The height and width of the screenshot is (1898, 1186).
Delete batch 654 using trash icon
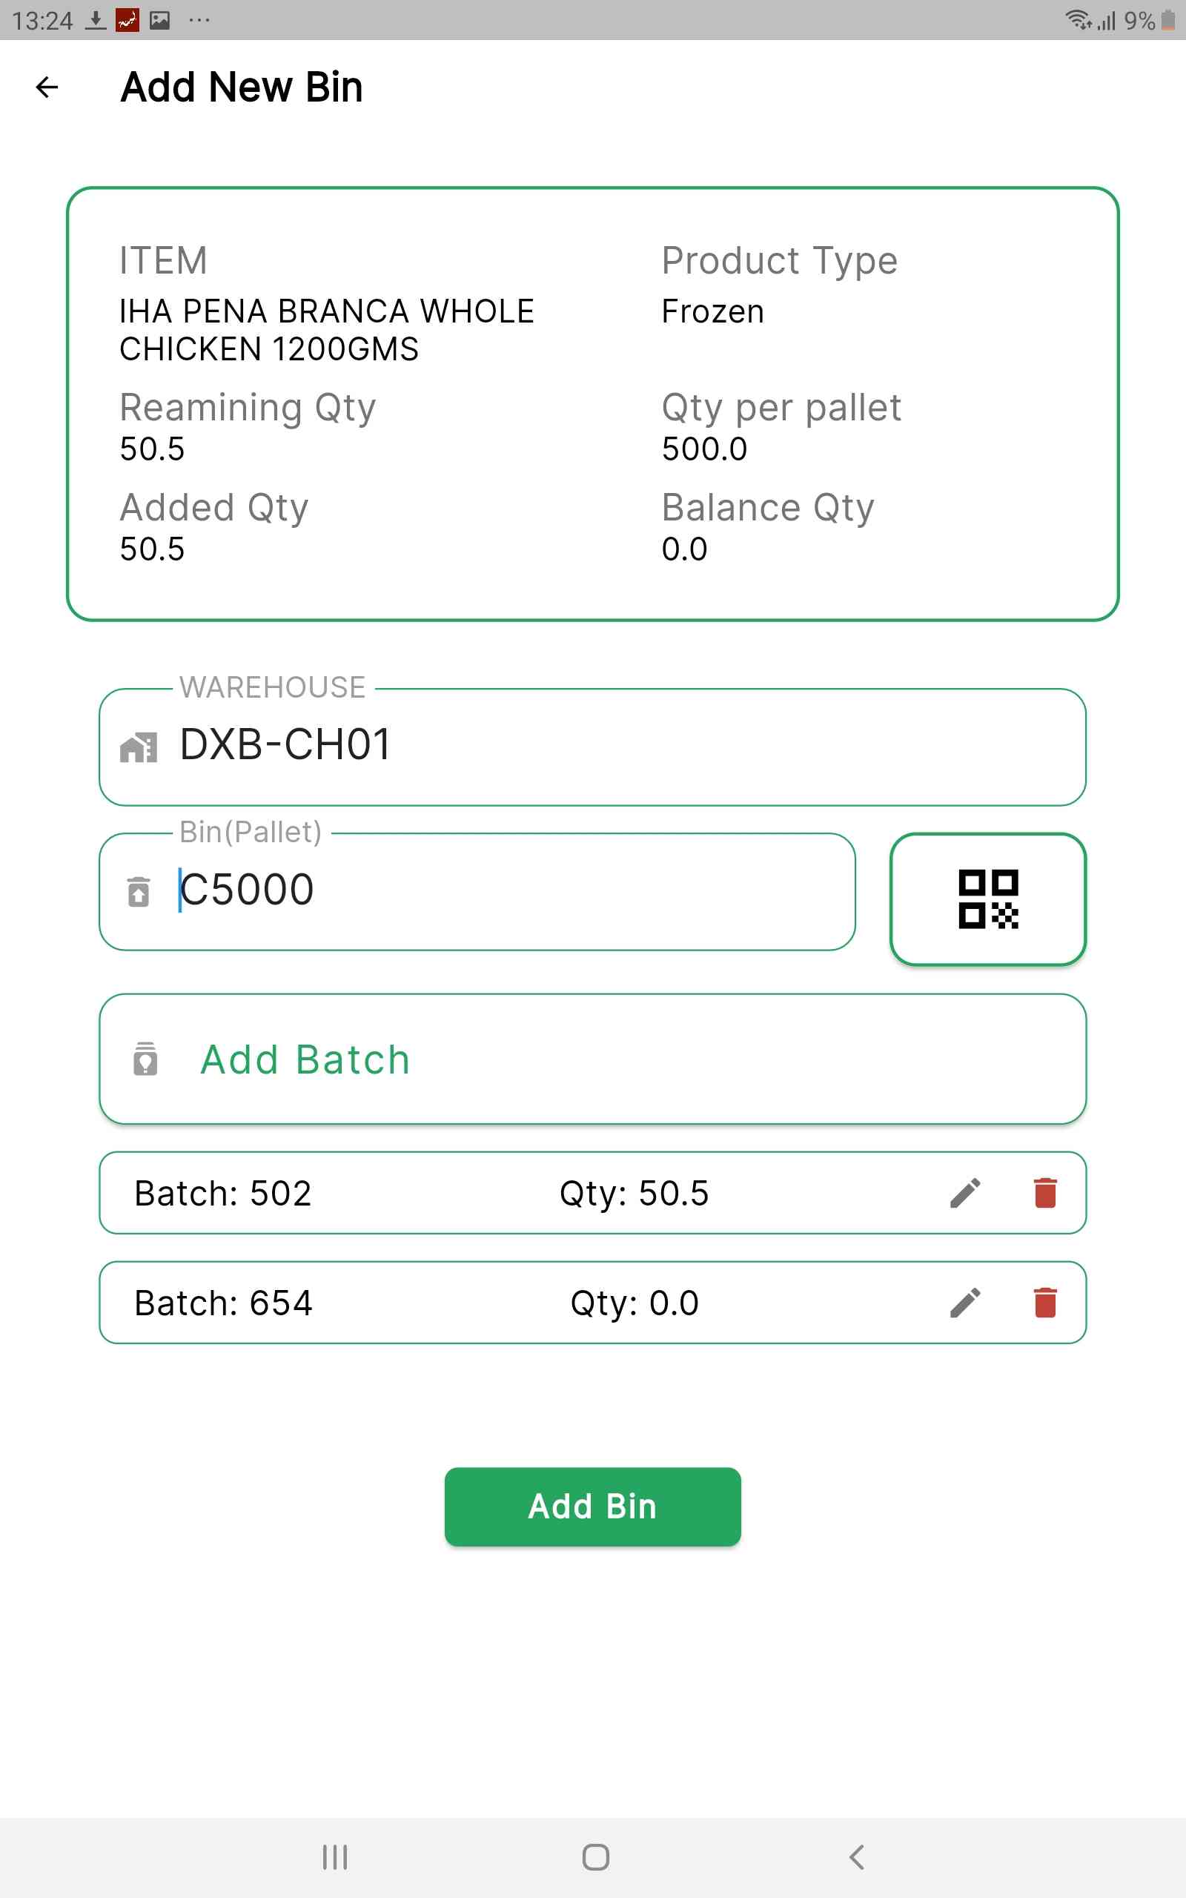[1045, 1303]
